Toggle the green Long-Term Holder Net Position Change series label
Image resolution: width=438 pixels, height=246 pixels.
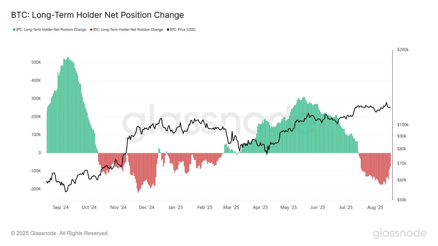(51, 29)
